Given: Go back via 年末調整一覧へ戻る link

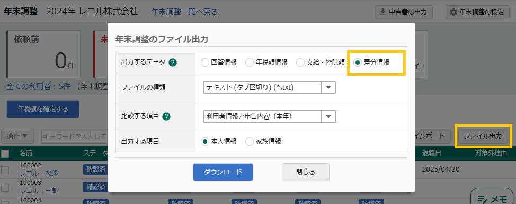Looking at the screenshot, I should point(184,12).
